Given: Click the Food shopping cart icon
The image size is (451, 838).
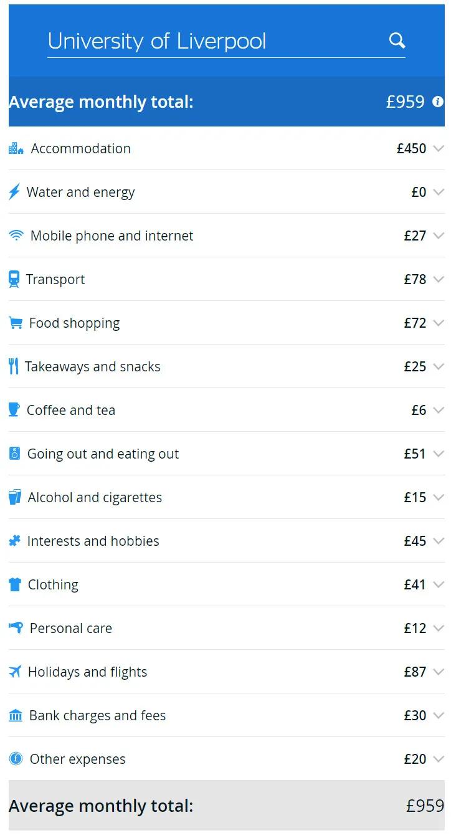Looking at the screenshot, I should coord(16,323).
